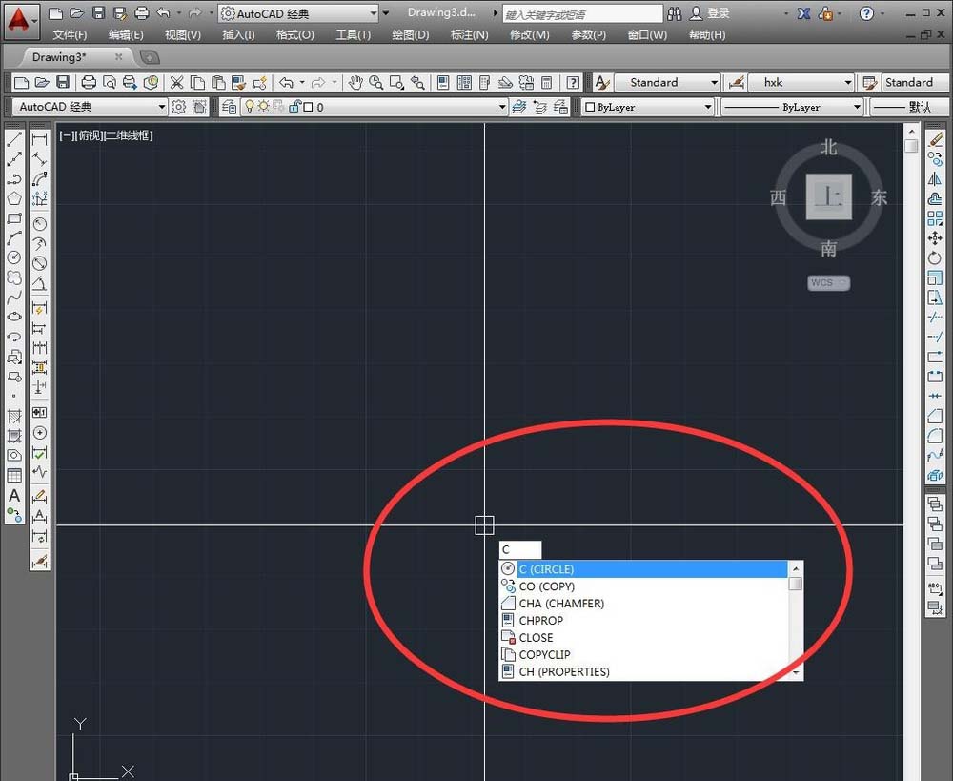Open the AutoCAD 经典 workspace dropdown
The height and width of the screenshot is (781, 953).
click(x=297, y=13)
